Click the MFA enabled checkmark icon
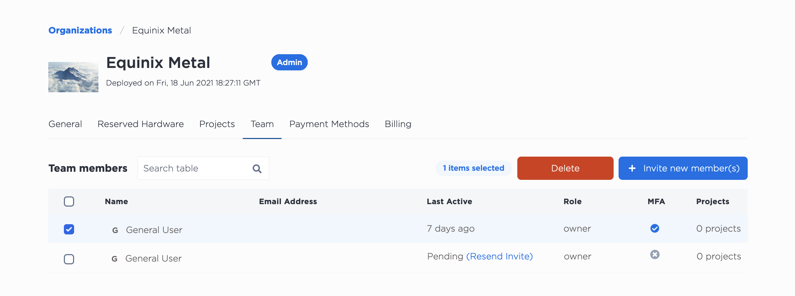795x296 pixels. [x=655, y=228]
